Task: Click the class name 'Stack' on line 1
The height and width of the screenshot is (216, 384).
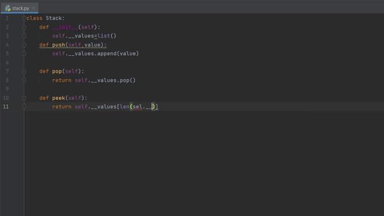Action: [53, 19]
